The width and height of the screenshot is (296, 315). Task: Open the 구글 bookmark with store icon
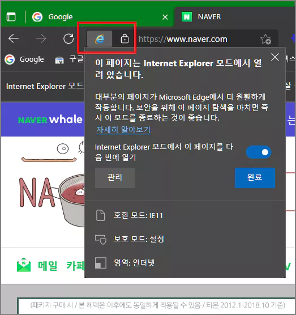69,59
